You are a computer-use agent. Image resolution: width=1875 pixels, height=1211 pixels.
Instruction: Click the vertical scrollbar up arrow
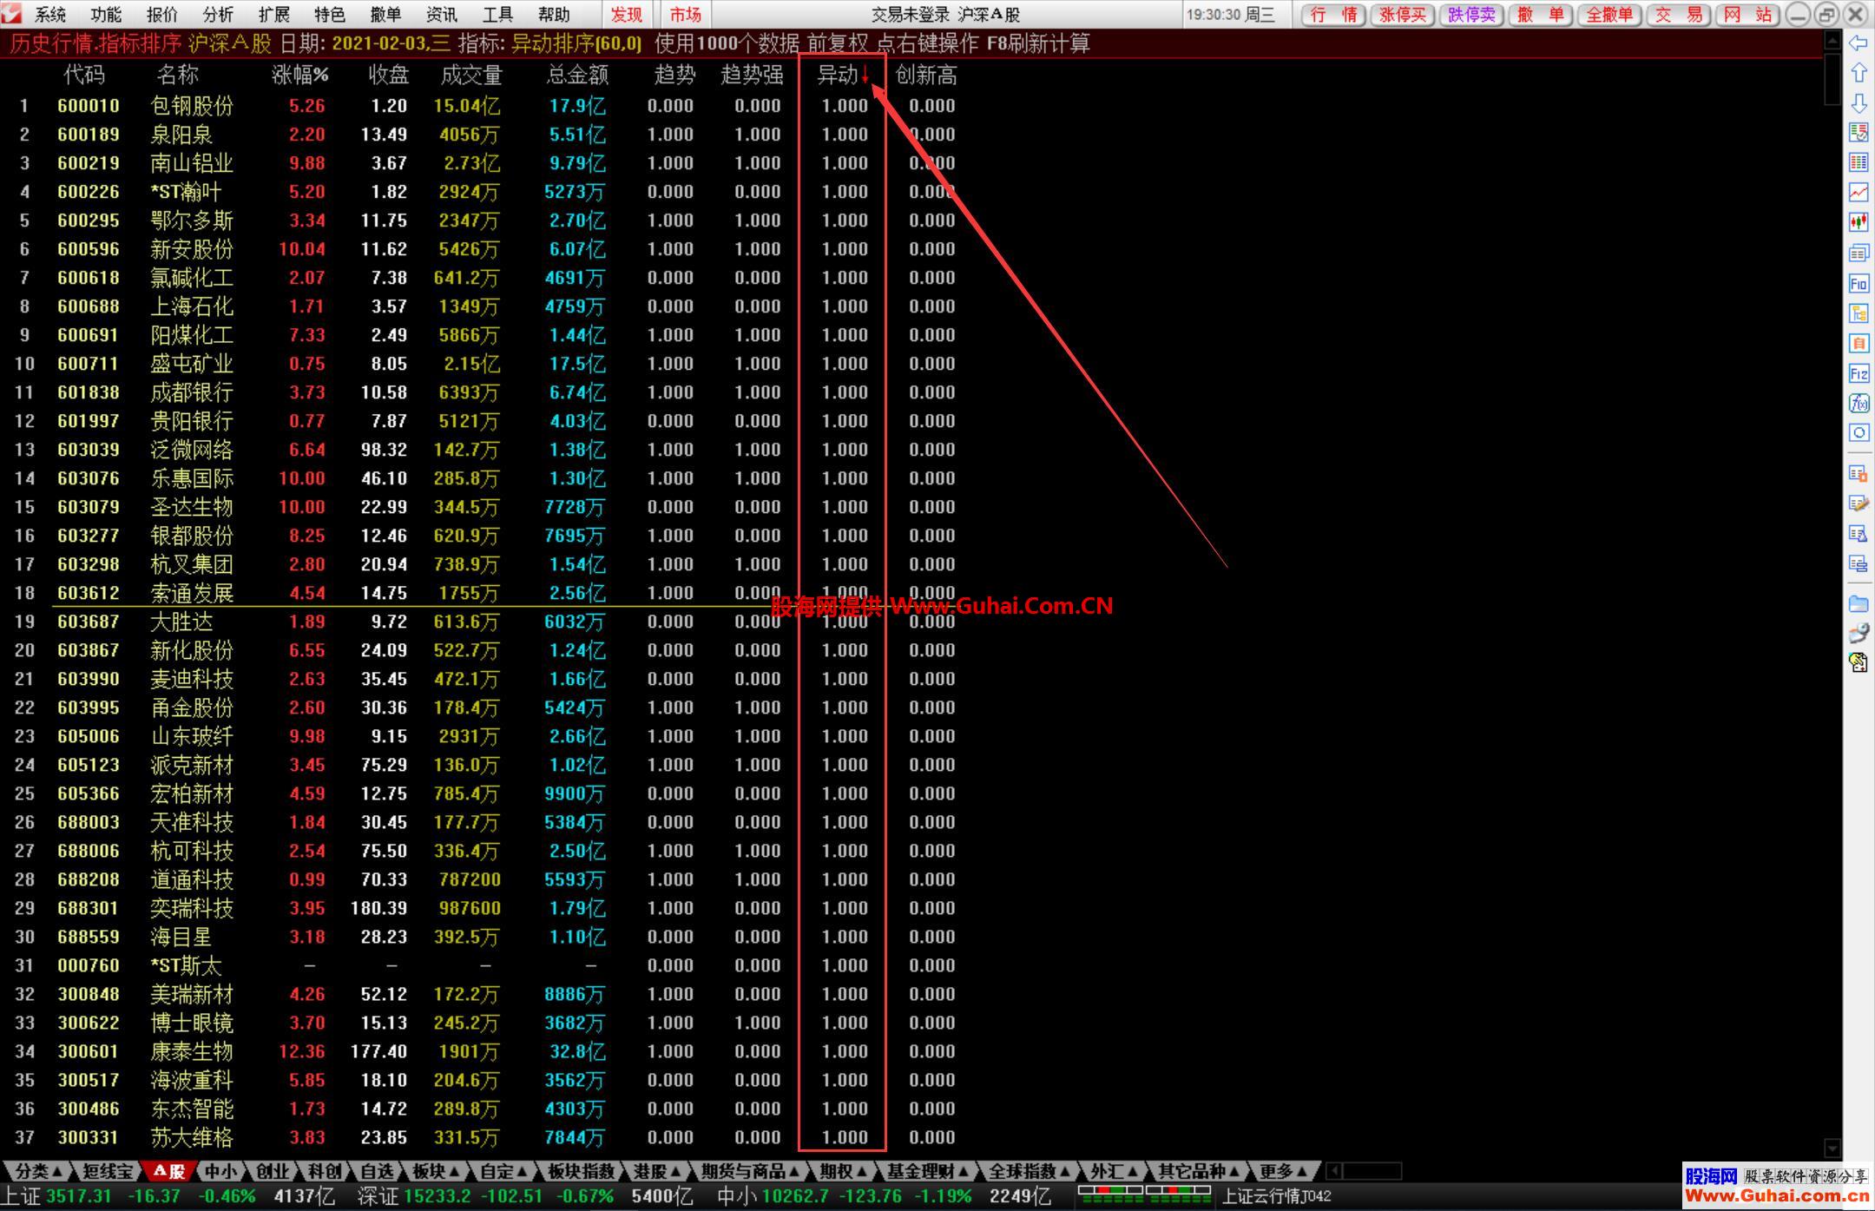click(1832, 41)
